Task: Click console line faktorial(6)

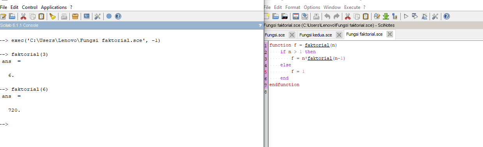Action: (x=30, y=89)
